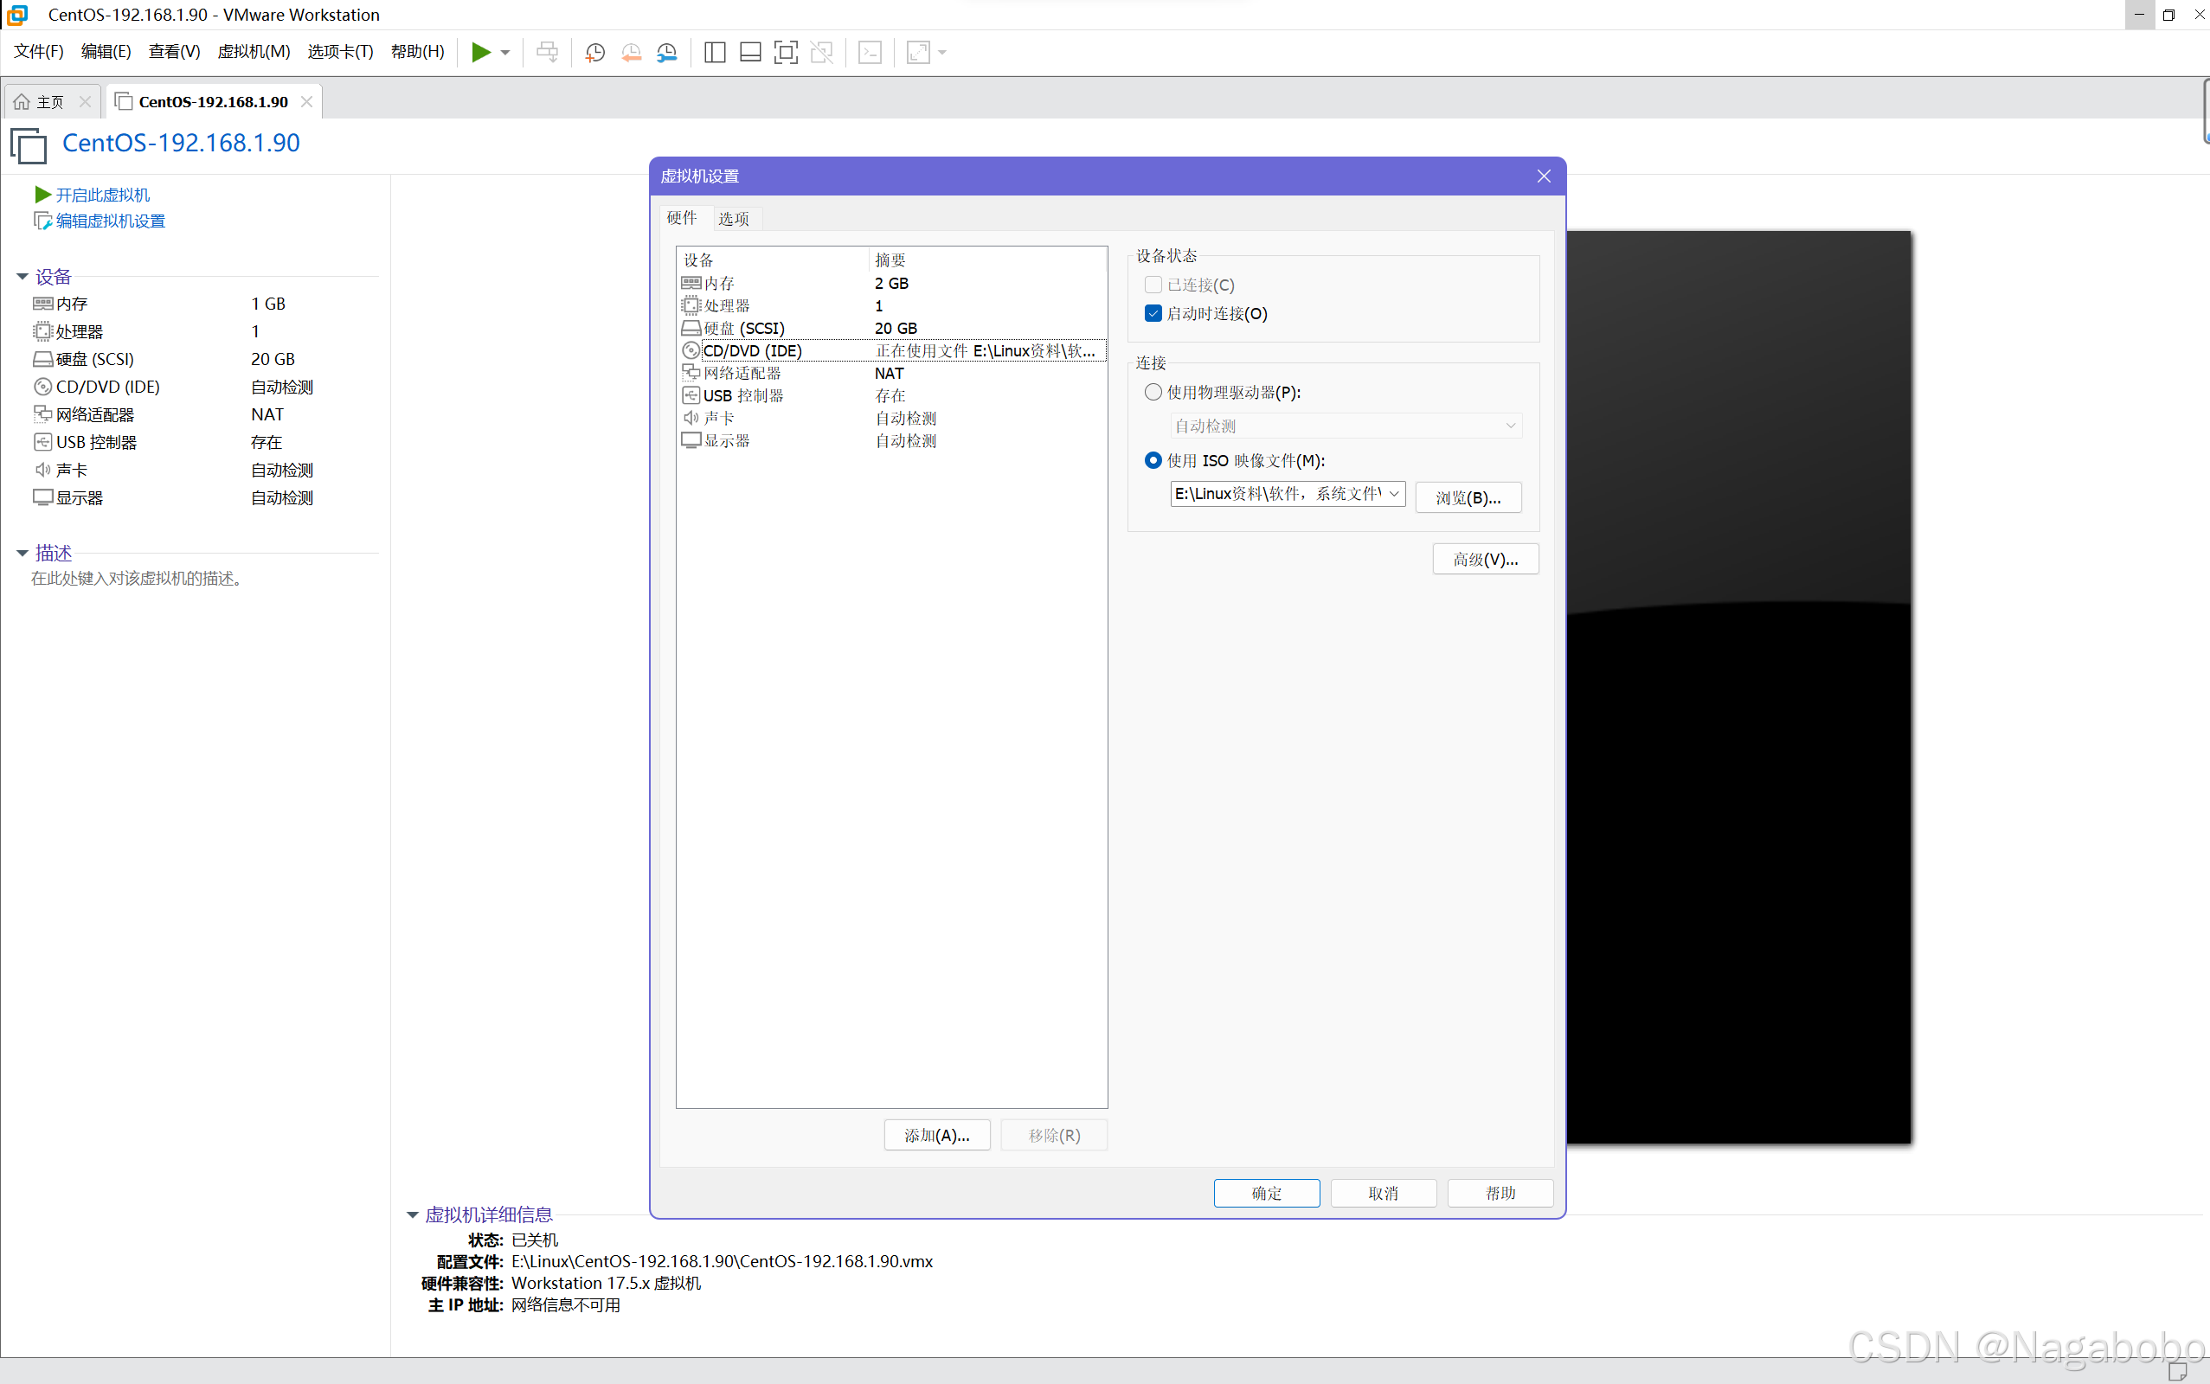This screenshot has width=2210, height=1384.
Task: Enter full screen mode icon
Action: click(786, 52)
